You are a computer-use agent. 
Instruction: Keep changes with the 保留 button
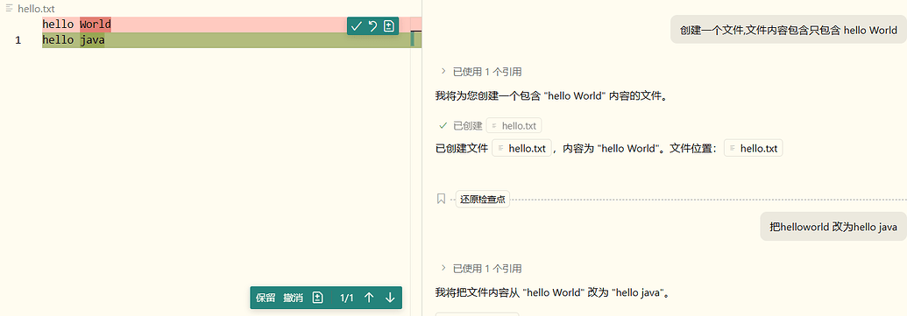(x=266, y=298)
